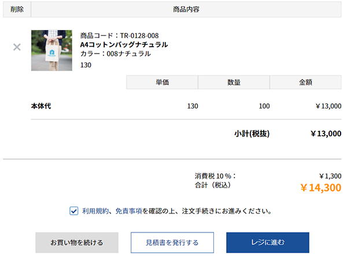Click the お買い物を続ける button
The width and height of the screenshot is (347, 259).
[77, 242]
